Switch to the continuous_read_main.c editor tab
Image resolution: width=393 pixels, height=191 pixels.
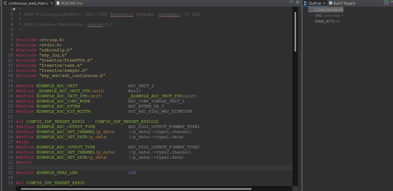(x=28, y=3)
